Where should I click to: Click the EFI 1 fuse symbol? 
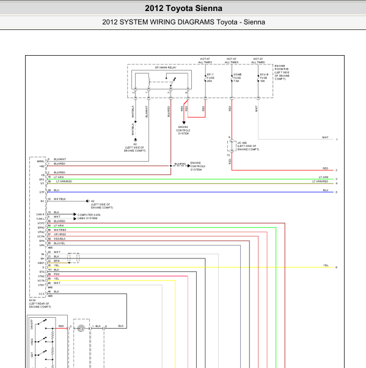coord(205,78)
